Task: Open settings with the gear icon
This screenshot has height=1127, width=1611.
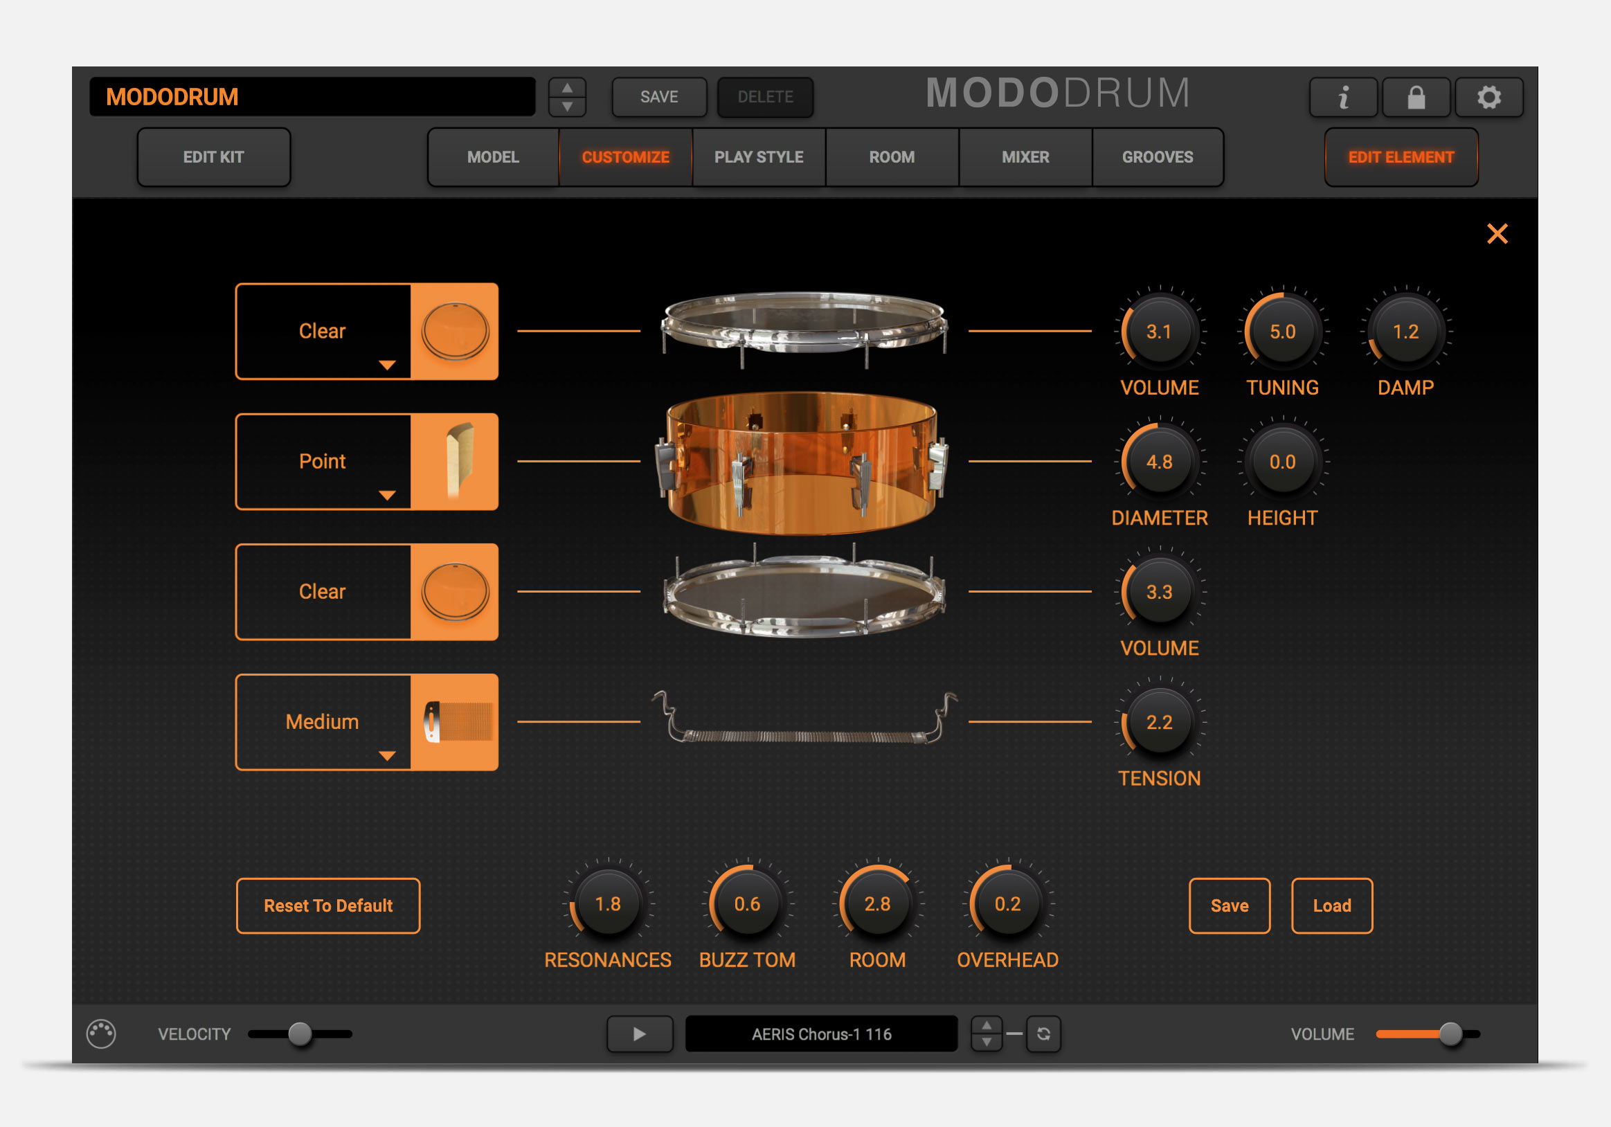Action: click(x=1489, y=97)
